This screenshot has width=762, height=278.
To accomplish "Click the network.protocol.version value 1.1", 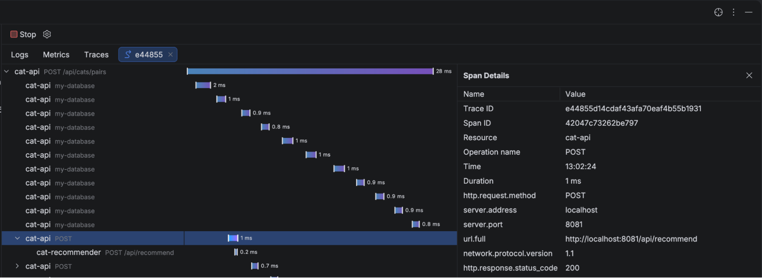I will [x=569, y=253].
